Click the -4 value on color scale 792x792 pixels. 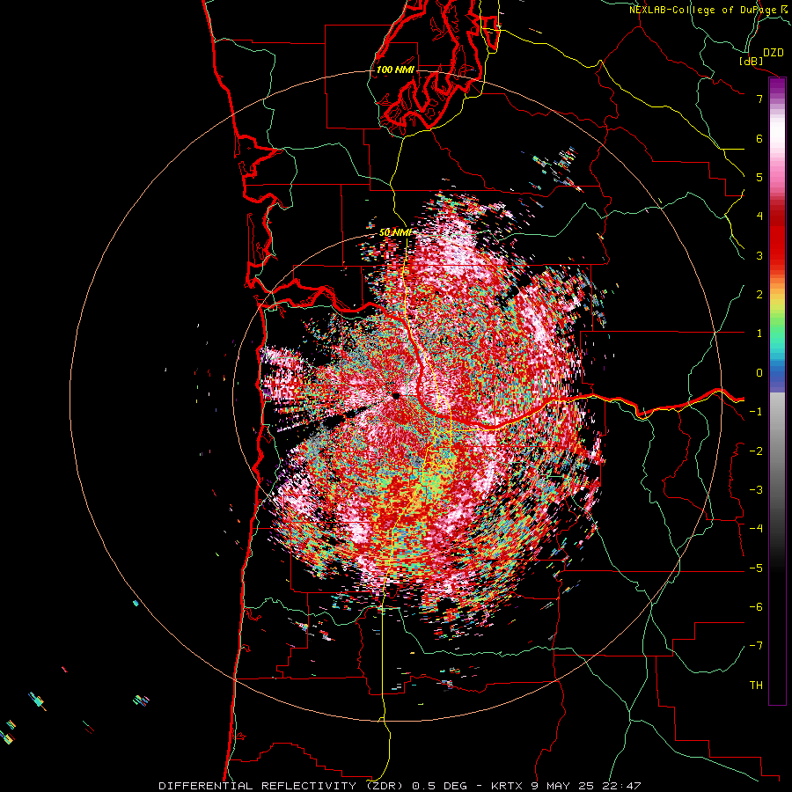pyautogui.click(x=756, y=529)
